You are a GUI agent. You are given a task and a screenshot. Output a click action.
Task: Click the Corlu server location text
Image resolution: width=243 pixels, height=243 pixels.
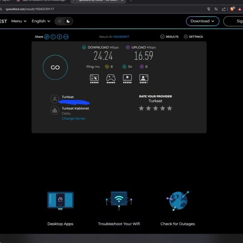pos(66,114)
